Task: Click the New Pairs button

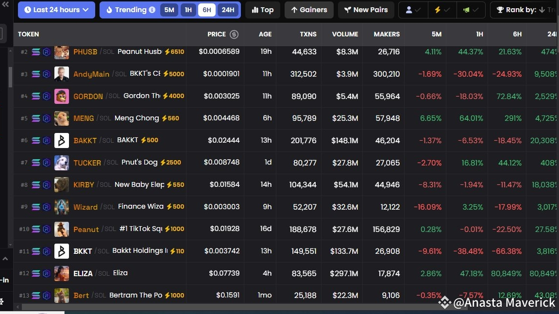Action: point(366,10)
